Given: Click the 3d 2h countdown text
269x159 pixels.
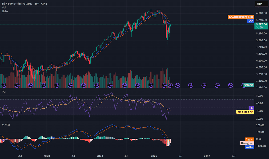Looking at the screenshot, I should tap(259, 27).
